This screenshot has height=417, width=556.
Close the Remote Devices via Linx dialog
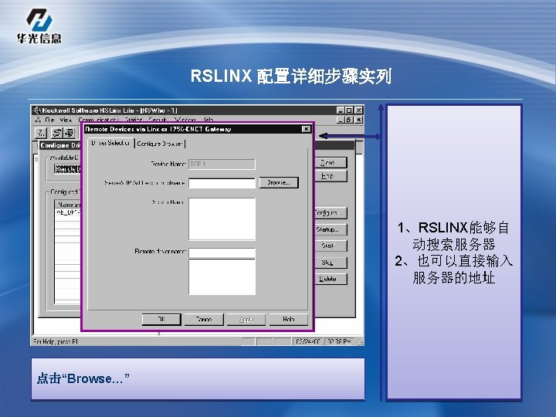click(x=306, y=129)
